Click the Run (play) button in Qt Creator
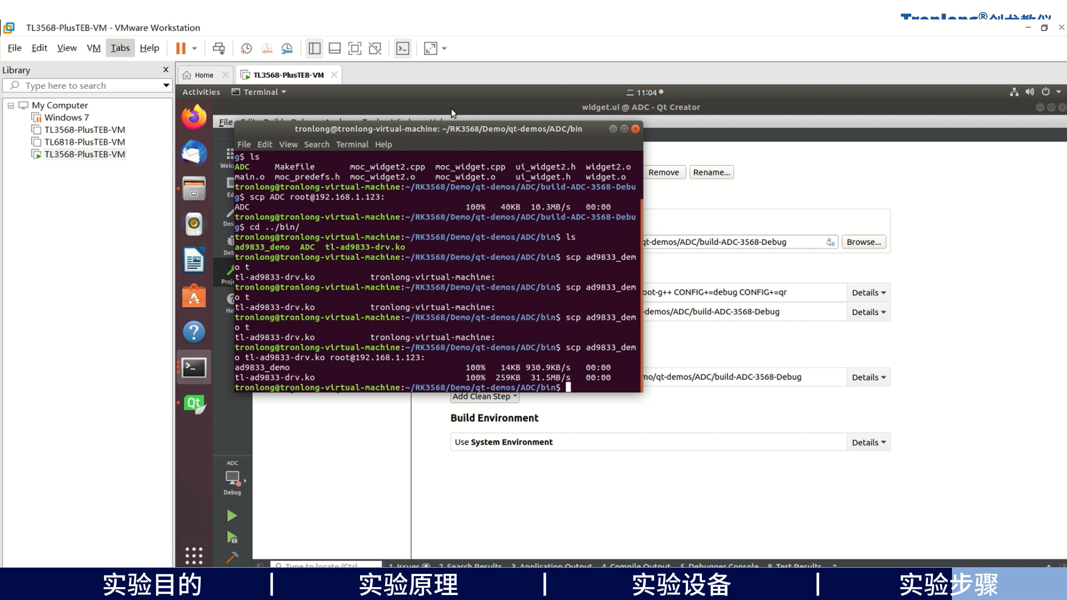Viewport: 1067px width, 600px height. [x=232, y=516]
